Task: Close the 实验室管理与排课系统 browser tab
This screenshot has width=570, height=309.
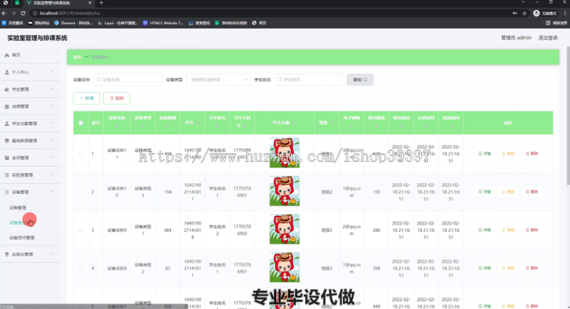Action: click(x=90, y=3)
